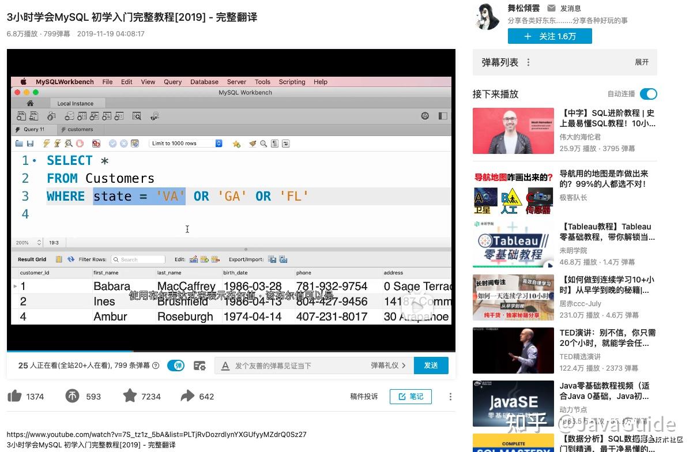Click the Workbench home icon in the video
Viewport: 693px width, 452px height.
pyautogui.click(x=30, y=103)
